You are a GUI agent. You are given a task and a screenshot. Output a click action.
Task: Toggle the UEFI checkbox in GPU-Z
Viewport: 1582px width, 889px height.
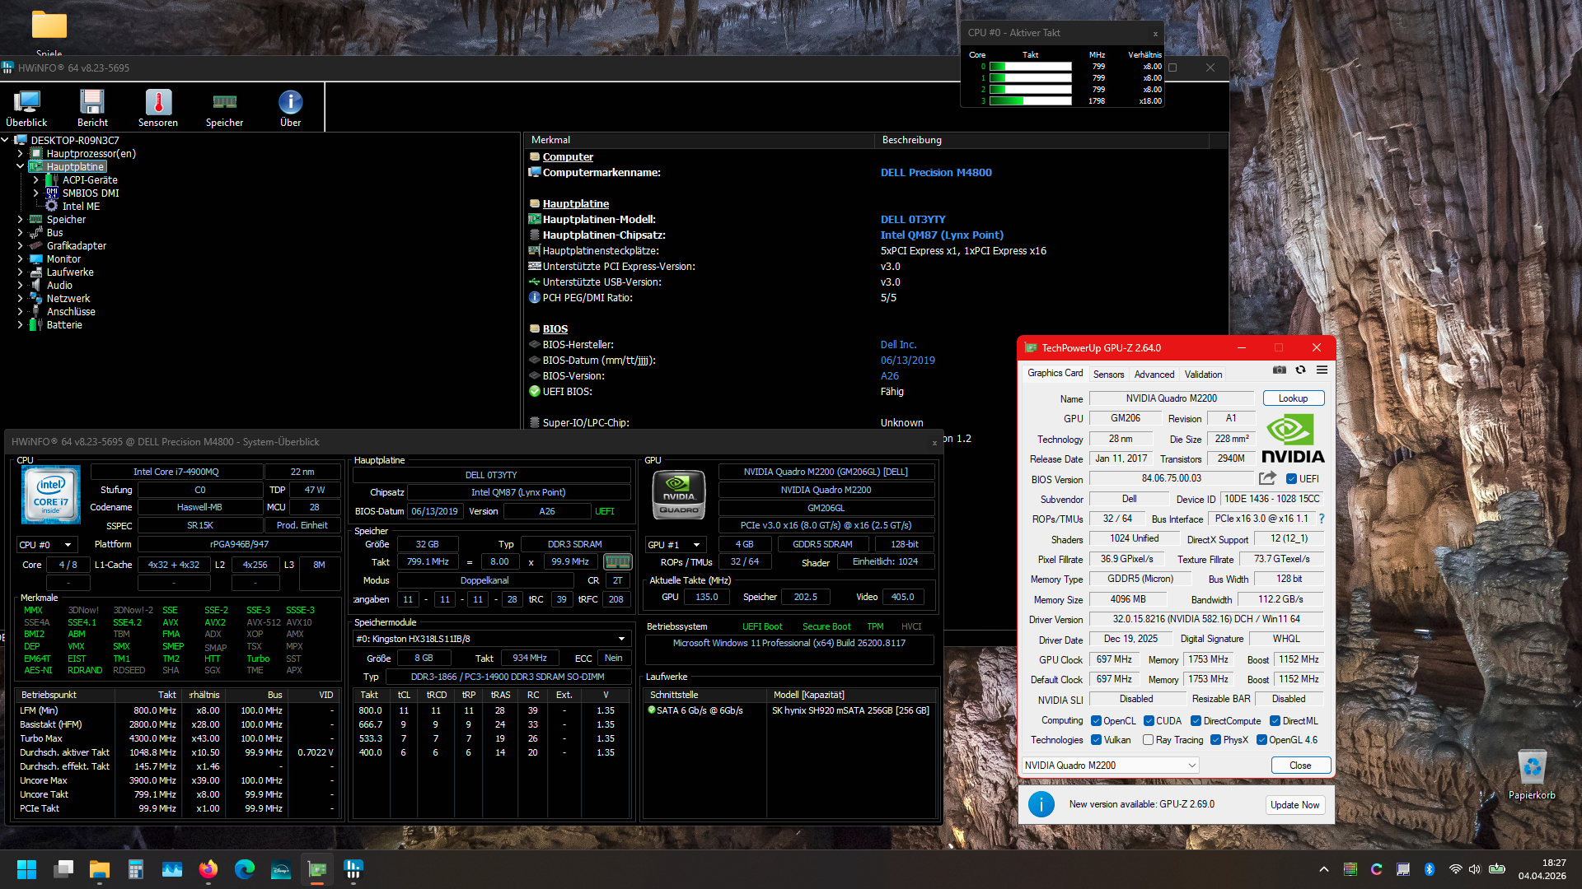[1291, 479]
